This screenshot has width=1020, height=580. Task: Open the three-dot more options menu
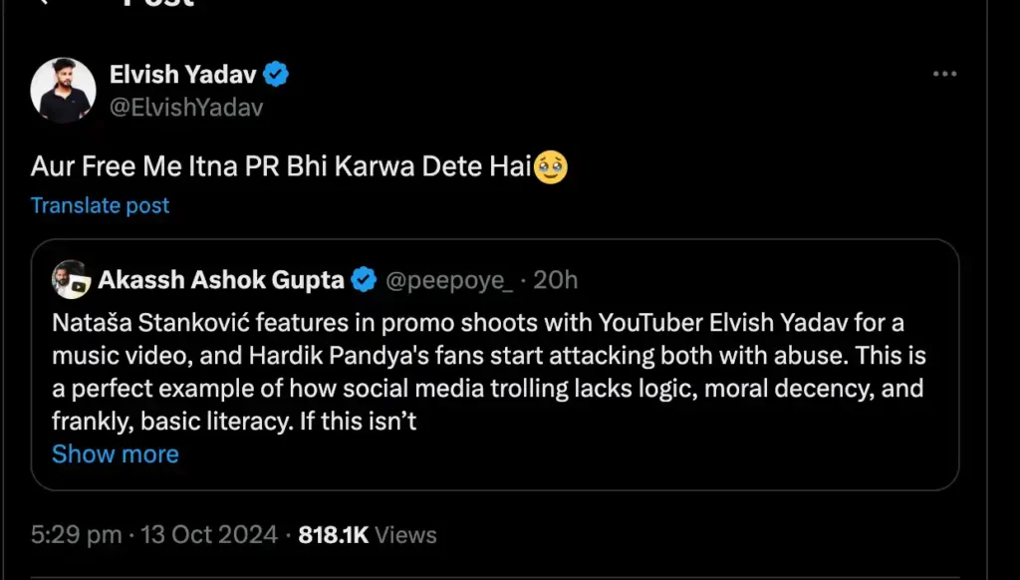943,75
